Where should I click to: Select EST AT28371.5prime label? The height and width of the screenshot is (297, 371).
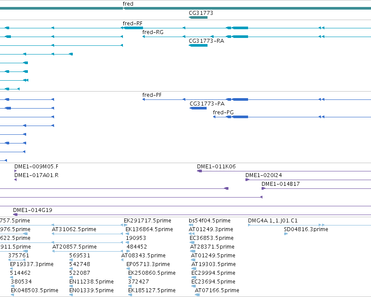[212, 246]
